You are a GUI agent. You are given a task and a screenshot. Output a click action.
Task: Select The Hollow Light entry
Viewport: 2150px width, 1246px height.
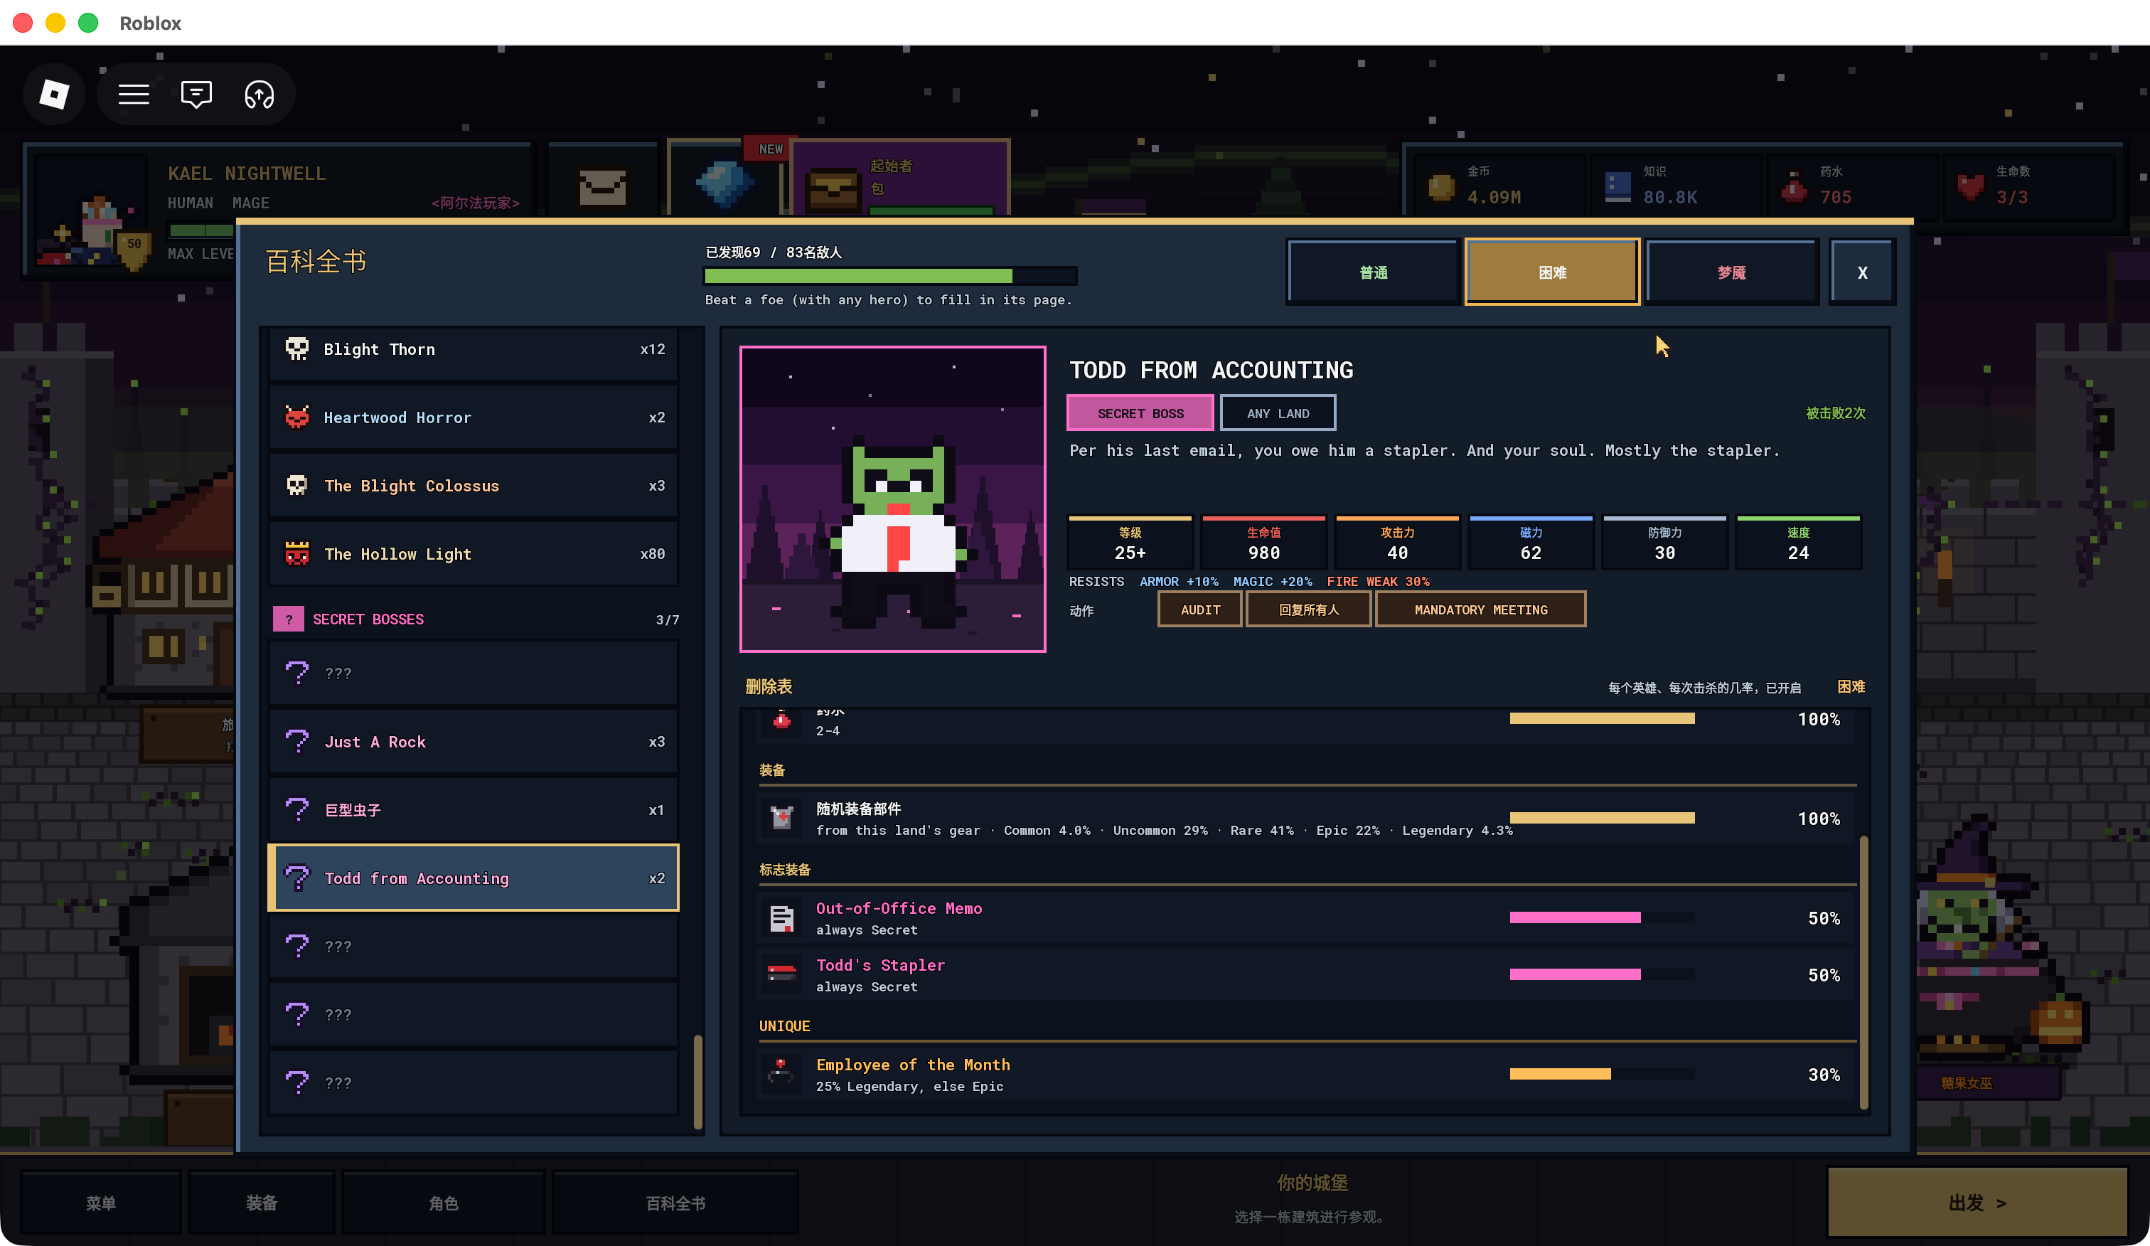click(x=474, y=554)
